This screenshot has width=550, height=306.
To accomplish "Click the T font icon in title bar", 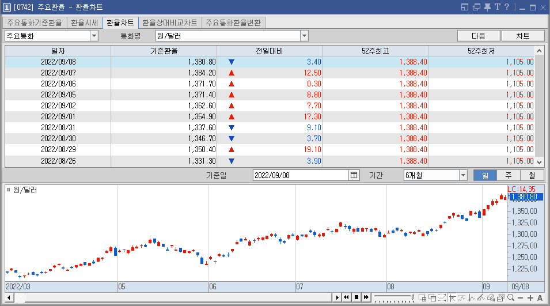I will tap(498, 7).
